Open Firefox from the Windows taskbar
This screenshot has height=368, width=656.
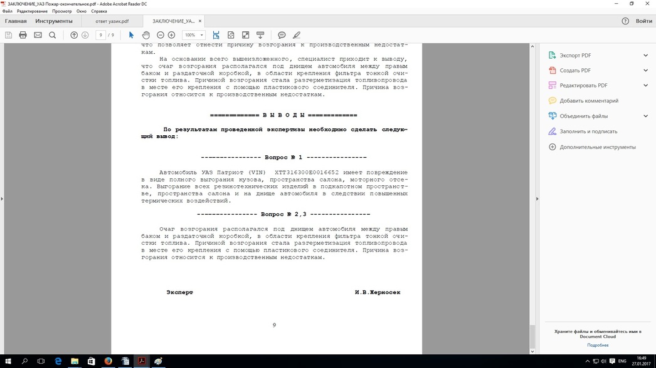pos(108,361)
